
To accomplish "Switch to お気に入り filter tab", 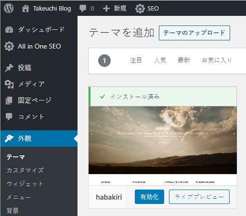I will tap(217, 61).
